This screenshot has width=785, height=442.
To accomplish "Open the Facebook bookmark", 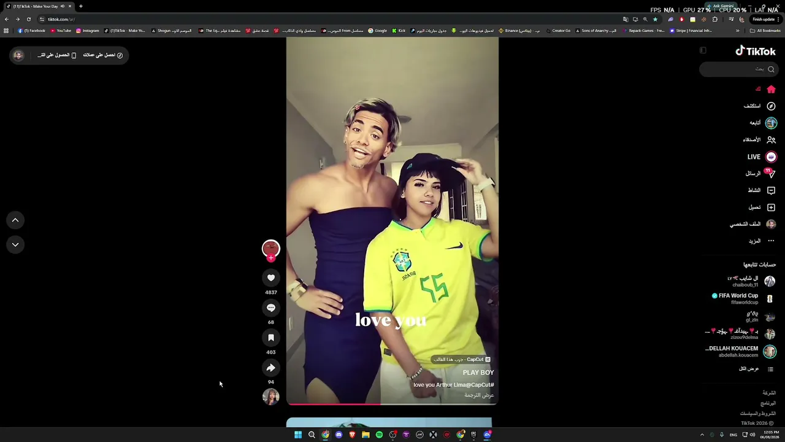I will coord(31,31).
